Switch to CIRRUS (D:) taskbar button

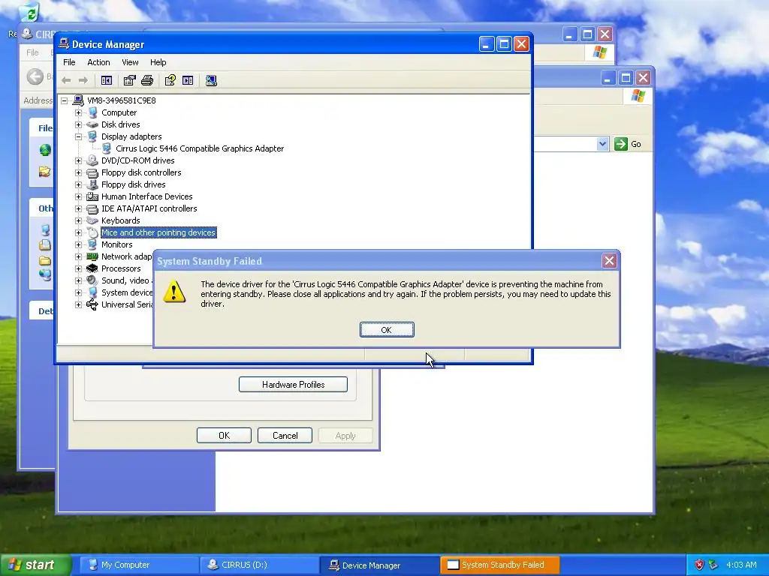(258, 565)
